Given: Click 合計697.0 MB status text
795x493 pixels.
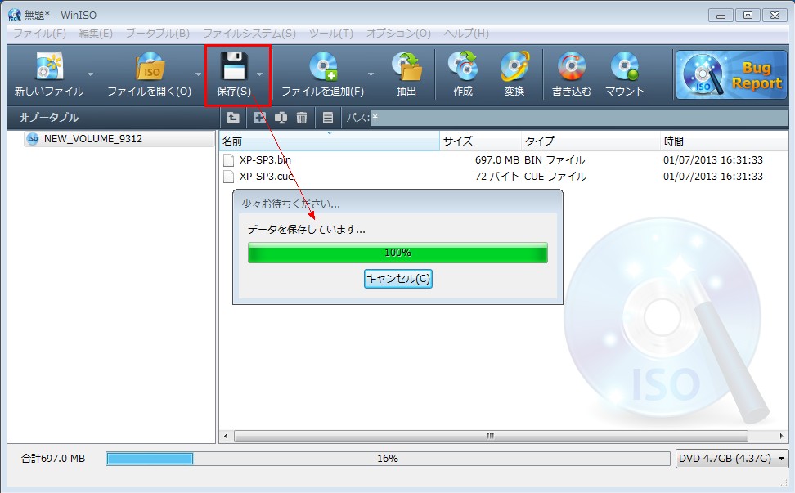Looking at the screenshot, I should (53, 459).
